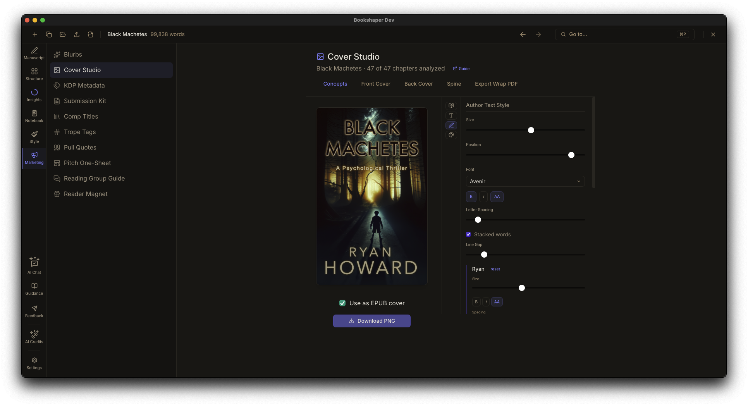The image size is (748, 406).
Task: Click the author Size slider handle
Action: tap(531, 130)
